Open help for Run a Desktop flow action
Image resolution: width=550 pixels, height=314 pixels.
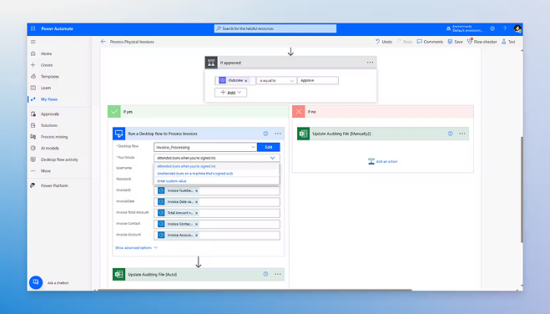(x=265, y=134)
